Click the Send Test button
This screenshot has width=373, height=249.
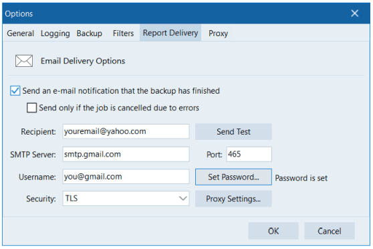pos(233,132)
